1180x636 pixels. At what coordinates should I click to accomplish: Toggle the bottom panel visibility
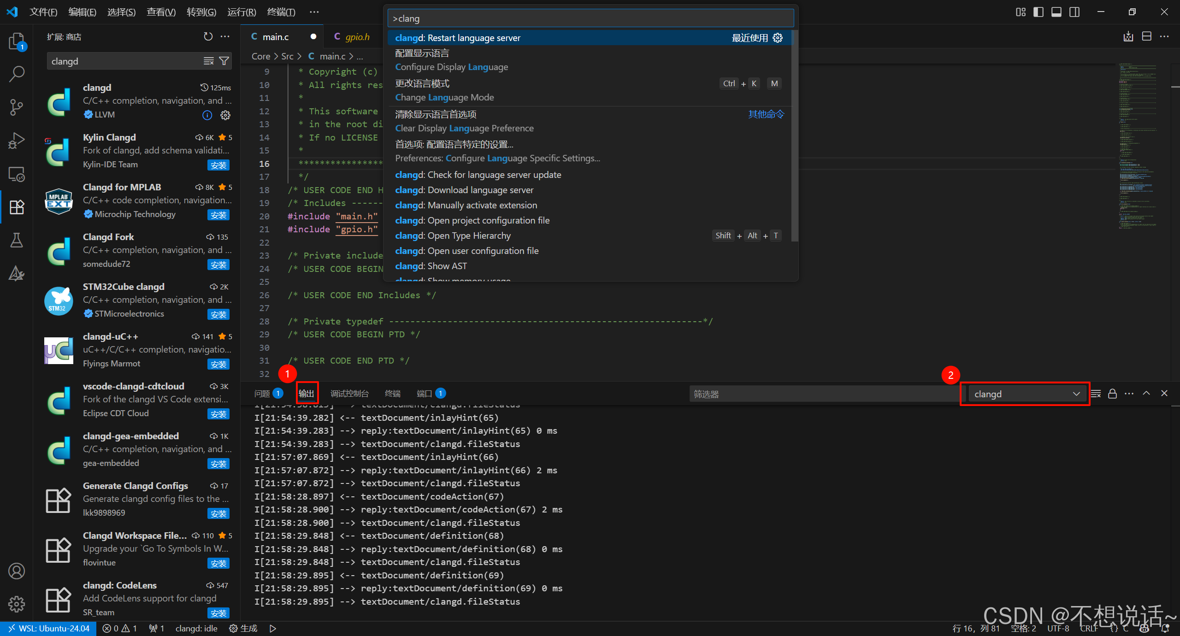1056,12
